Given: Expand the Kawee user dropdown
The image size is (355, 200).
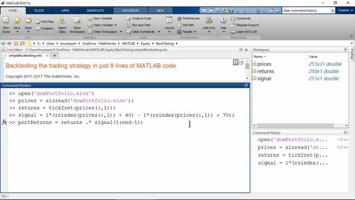Looking at the screenshot, I should click(346, 10).
